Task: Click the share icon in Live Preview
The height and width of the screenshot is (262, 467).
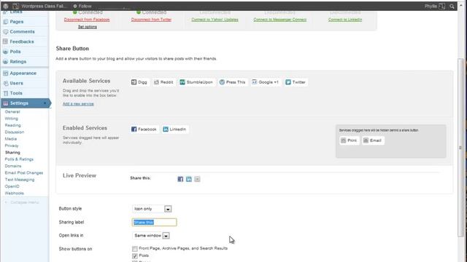Action: [x=197, y=179]
